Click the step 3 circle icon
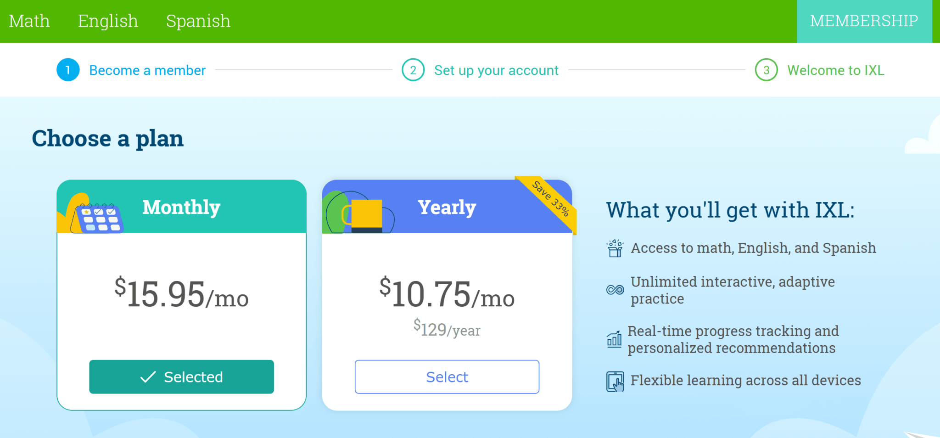Screen dimensions: 940x438 coord(766,70)
